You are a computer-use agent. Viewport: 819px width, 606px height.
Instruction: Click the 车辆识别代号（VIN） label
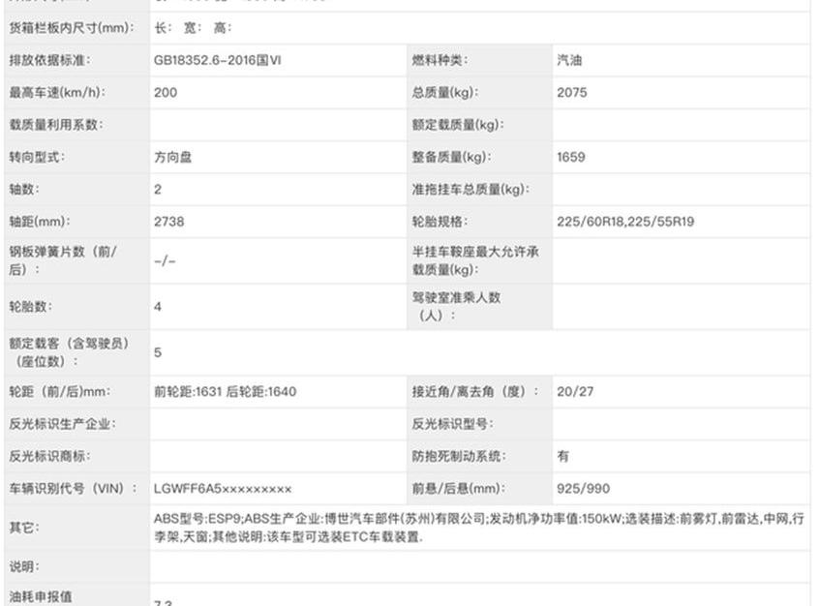pos(74,489)
